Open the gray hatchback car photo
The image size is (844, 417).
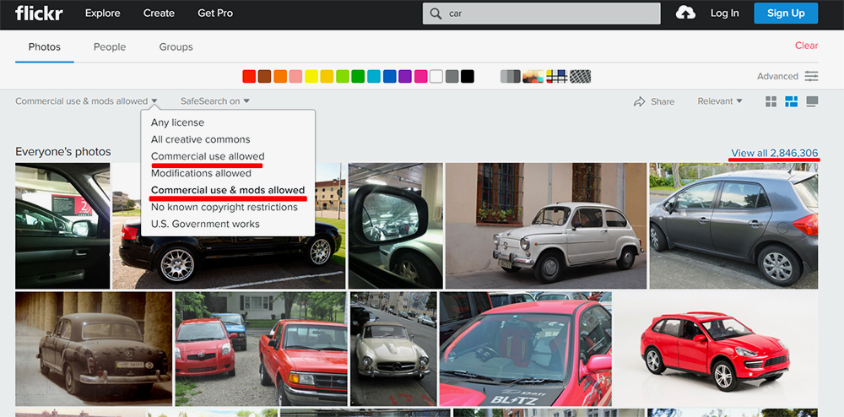click(x=733, y=226)
